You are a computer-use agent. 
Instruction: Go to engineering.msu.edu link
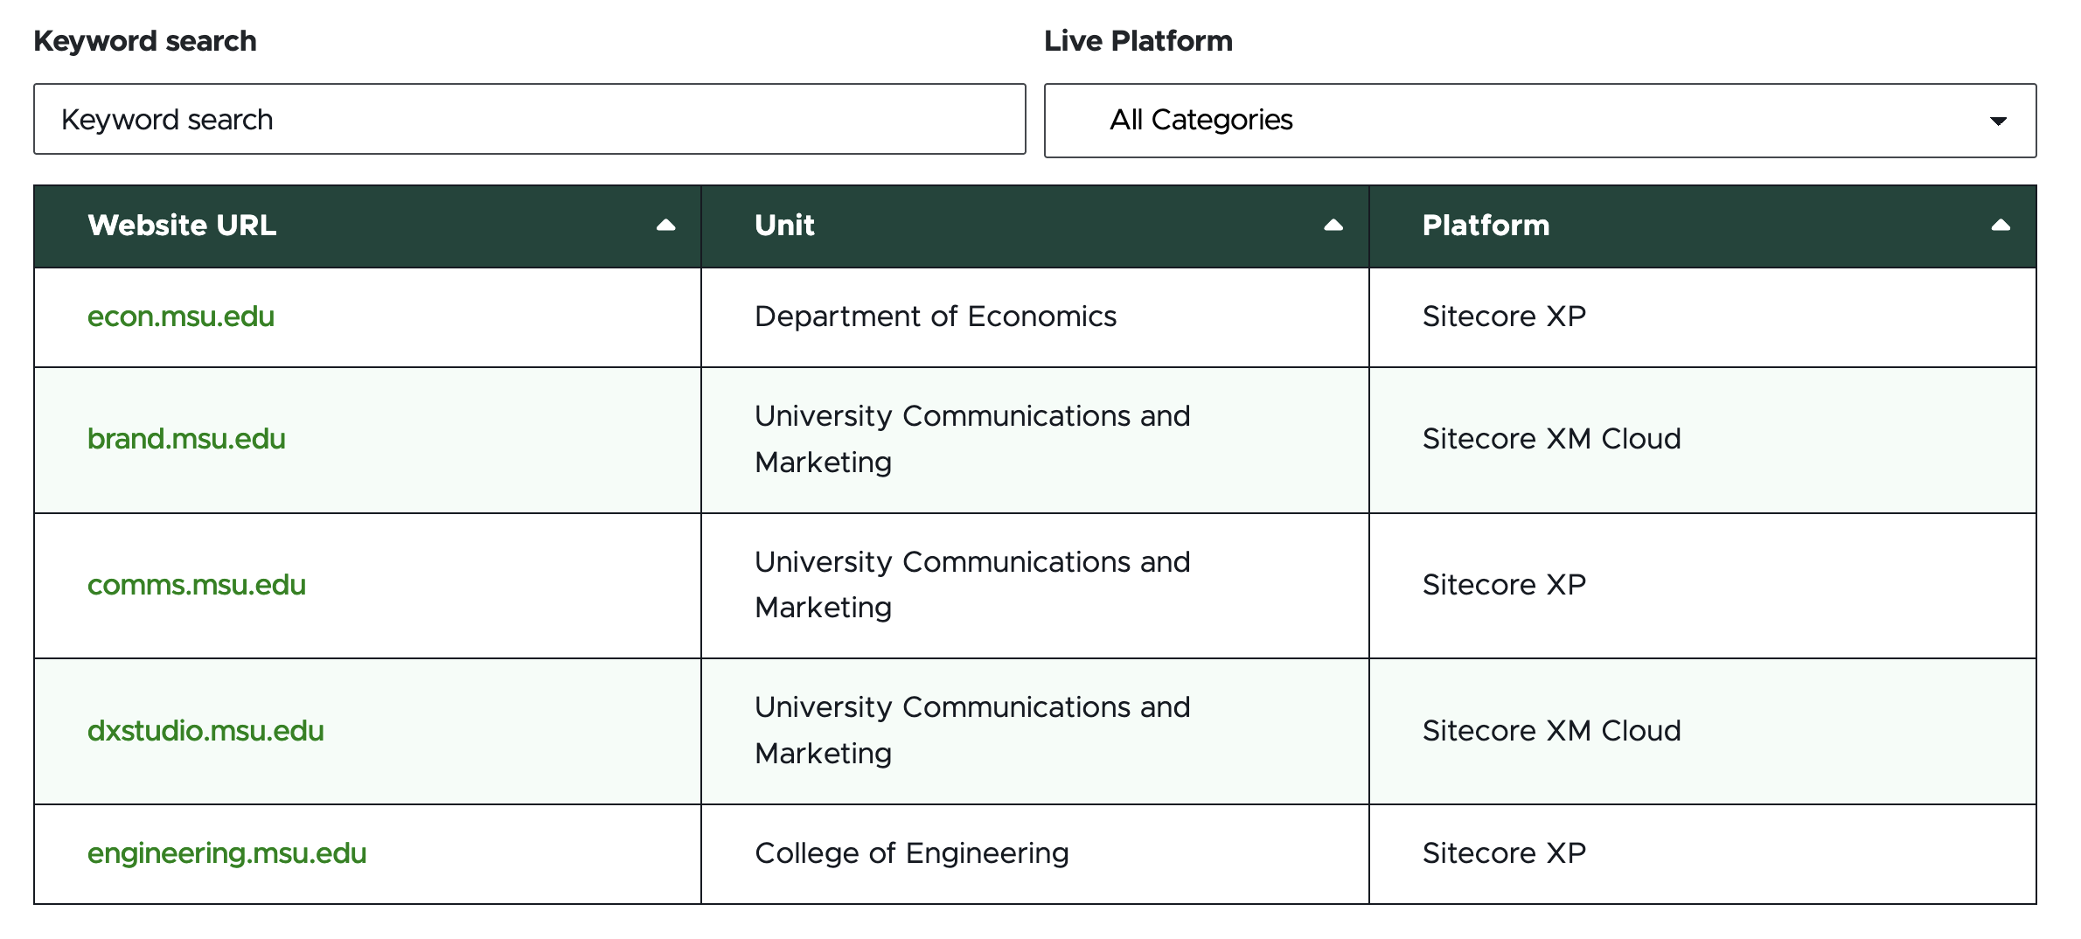click(x=226, y=853)
